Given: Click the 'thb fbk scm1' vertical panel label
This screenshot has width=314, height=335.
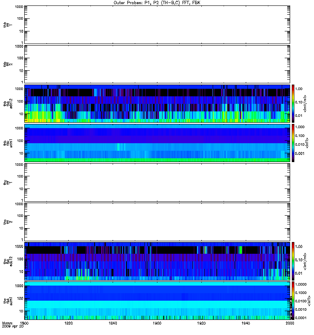Looking at the screenshot, I should coord(8,143).
